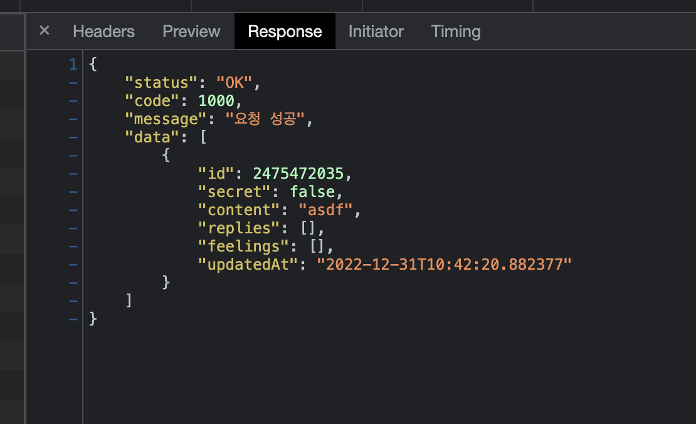Click the false value of secret
Screen dimensions: 696x424
(x=312, y=192)
